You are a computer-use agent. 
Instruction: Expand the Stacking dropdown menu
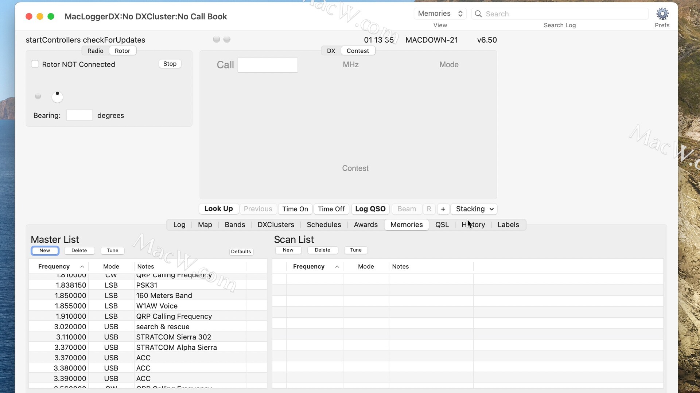pyautogui.click(x=474, y=209)
